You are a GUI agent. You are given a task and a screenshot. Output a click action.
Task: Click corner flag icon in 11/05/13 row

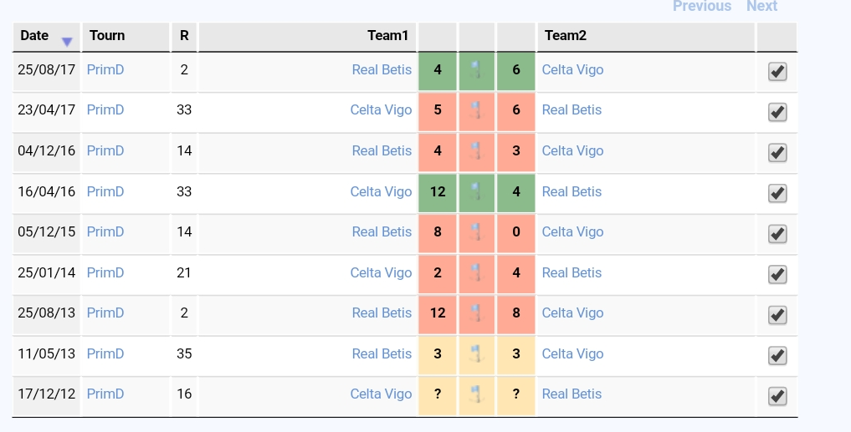pyautogui.click(x=476, y=354)
